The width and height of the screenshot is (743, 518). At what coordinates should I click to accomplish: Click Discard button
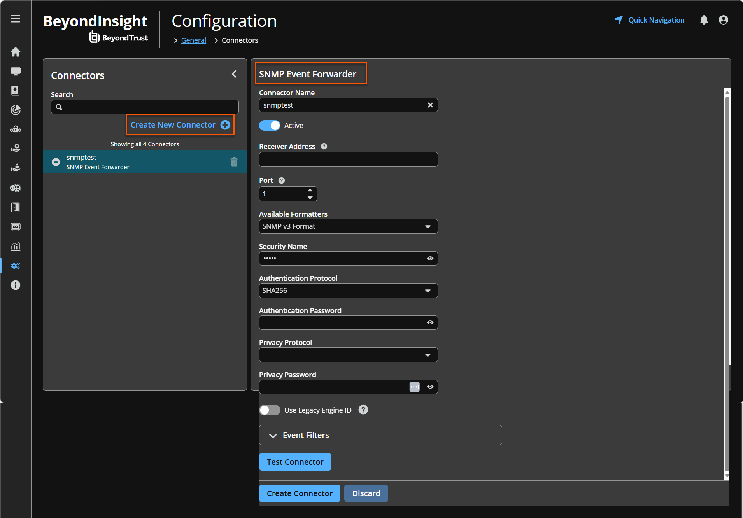point(366,493)
